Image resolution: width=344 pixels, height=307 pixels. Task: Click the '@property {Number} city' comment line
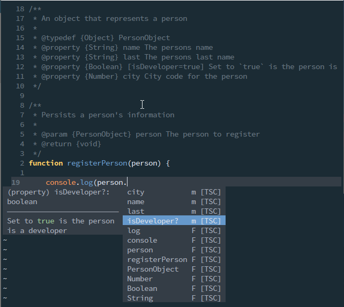click(140, 77)
